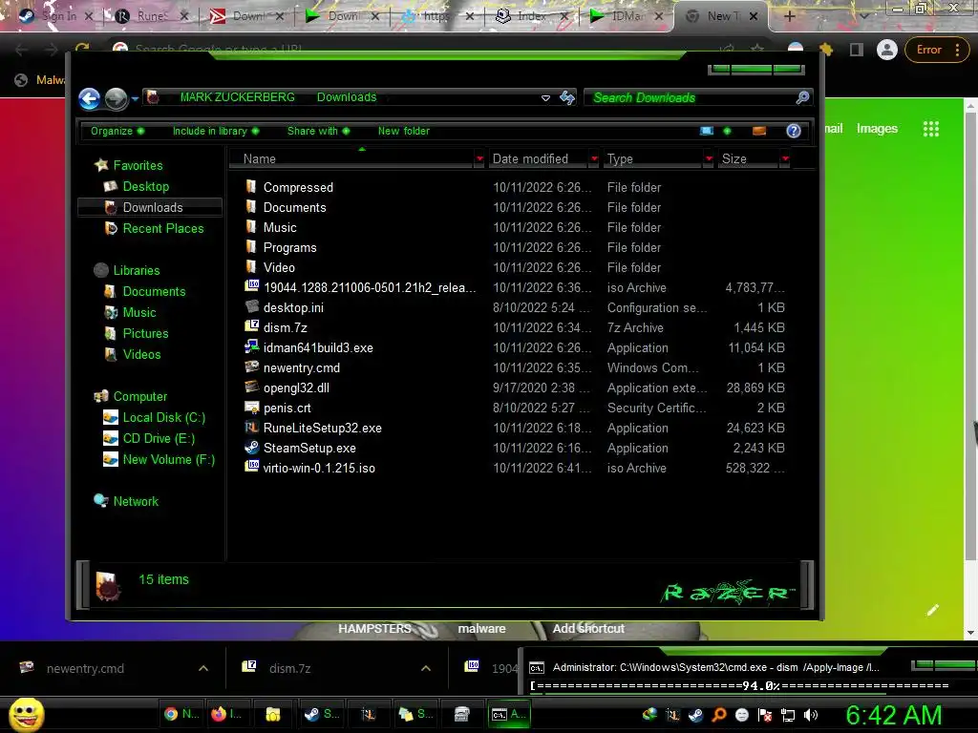Click the refresh icon beside address bar
The height and width of the screenshot is (733, 978).
click(567, 97)
